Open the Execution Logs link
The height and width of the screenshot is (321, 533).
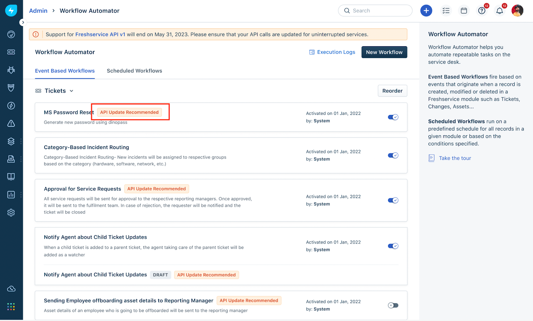(x=336, y=52)
